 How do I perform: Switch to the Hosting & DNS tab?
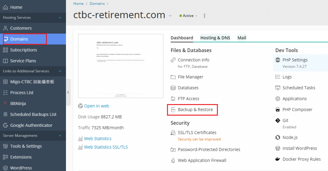click(215, 38)
